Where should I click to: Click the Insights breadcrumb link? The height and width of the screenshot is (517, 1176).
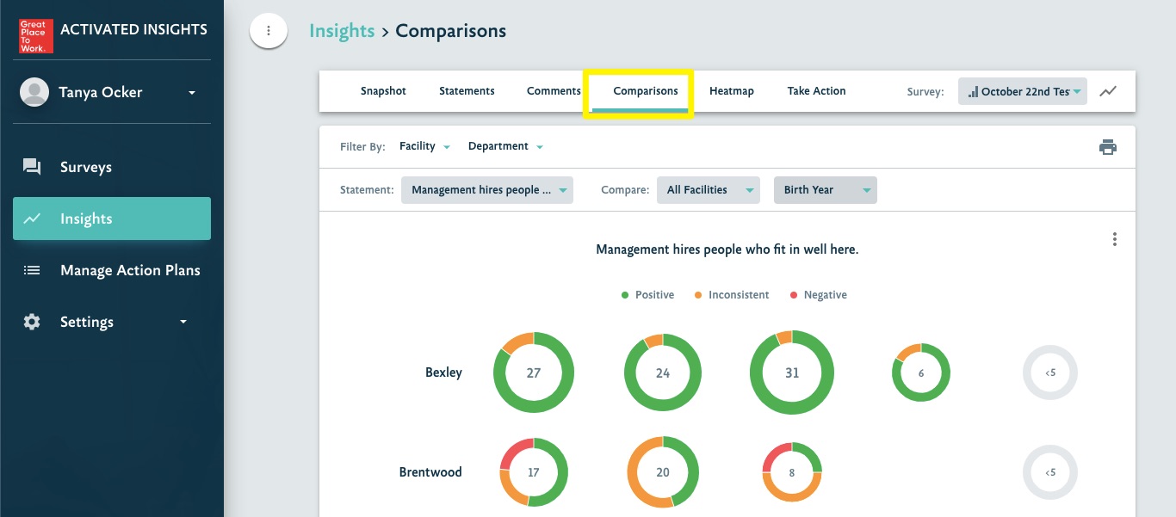click(x=342, y=31)
